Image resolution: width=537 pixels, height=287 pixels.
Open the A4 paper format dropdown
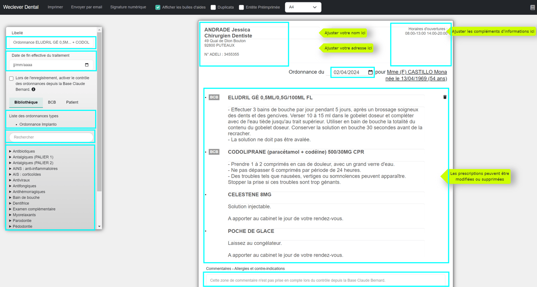point(303,7)
